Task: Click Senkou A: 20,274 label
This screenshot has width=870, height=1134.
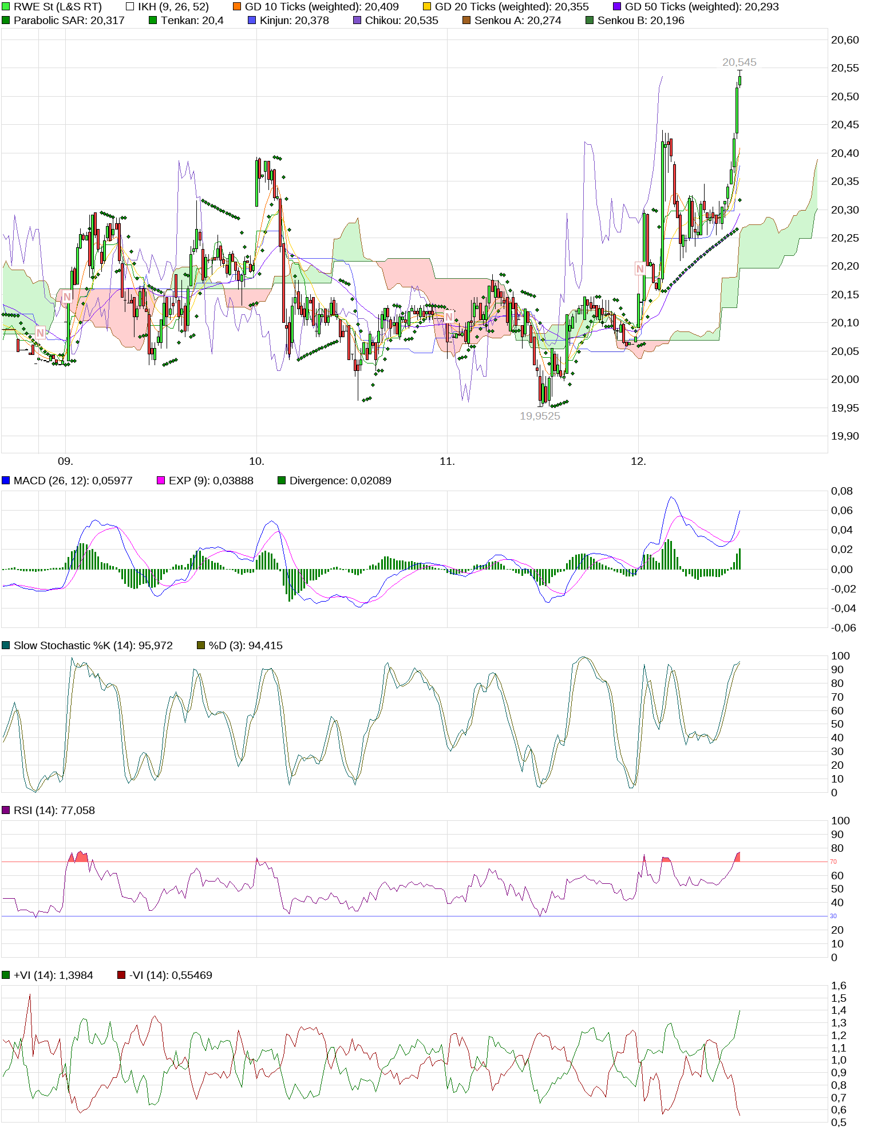Action: tap(518, 21)
